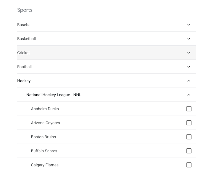Collapse the National Hockey League chevron
Screen dimensions: 207x172
189,95
